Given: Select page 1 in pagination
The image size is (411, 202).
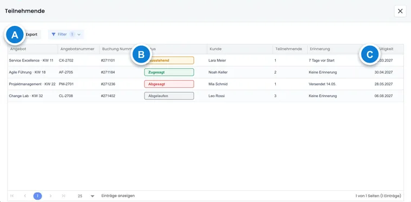Looking at the screenshot, I should coord(37,196).
